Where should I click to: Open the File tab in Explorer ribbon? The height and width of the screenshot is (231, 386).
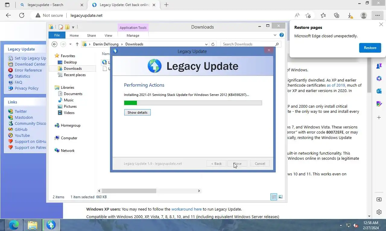[x=57, y=35]
